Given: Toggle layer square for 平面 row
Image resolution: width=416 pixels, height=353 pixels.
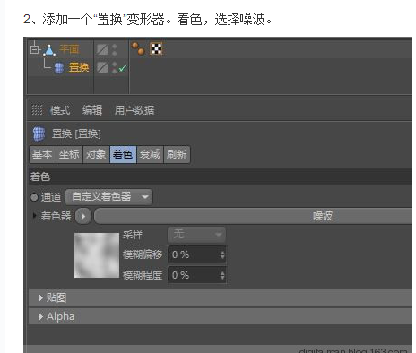Looking at the screenshot, I should tap(102, 49).
